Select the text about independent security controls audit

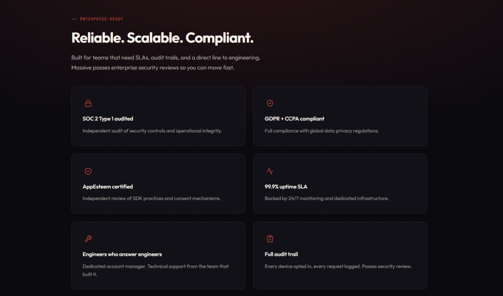(152, 131)
